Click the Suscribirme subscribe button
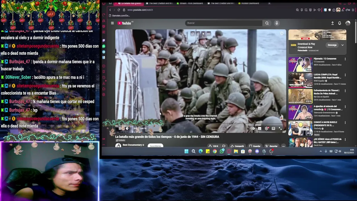The width and height of the screenshot is (357, 201). tap(155, 146)
